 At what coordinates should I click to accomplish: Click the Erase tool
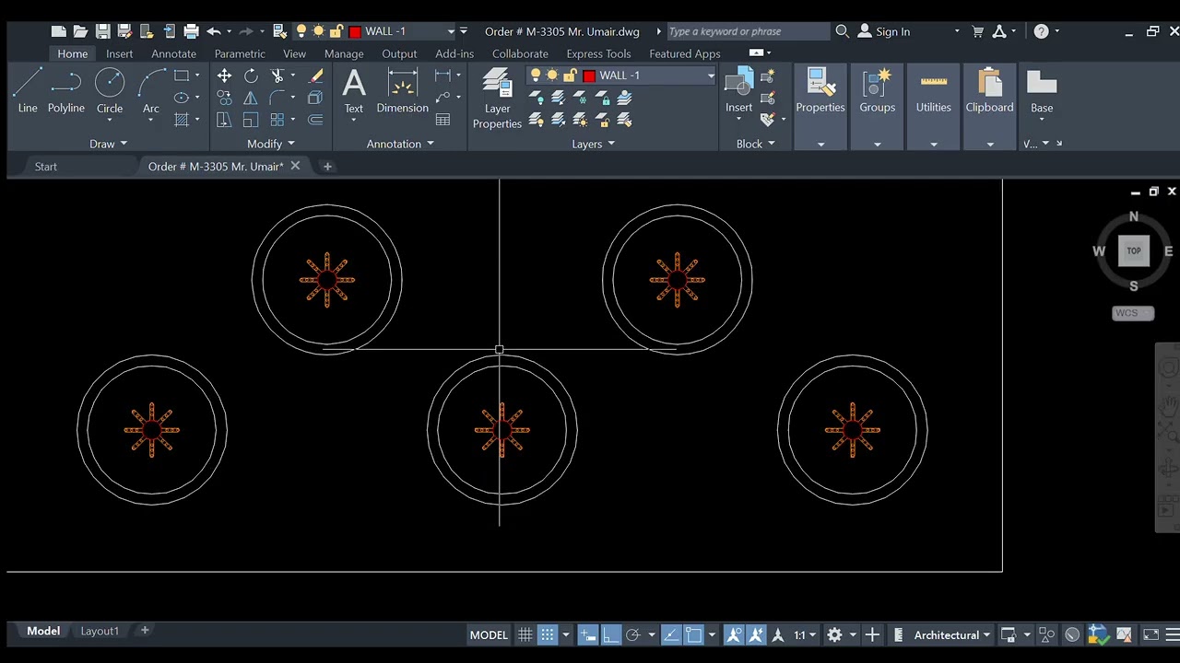pyautogui.click(x=316, y=76)
